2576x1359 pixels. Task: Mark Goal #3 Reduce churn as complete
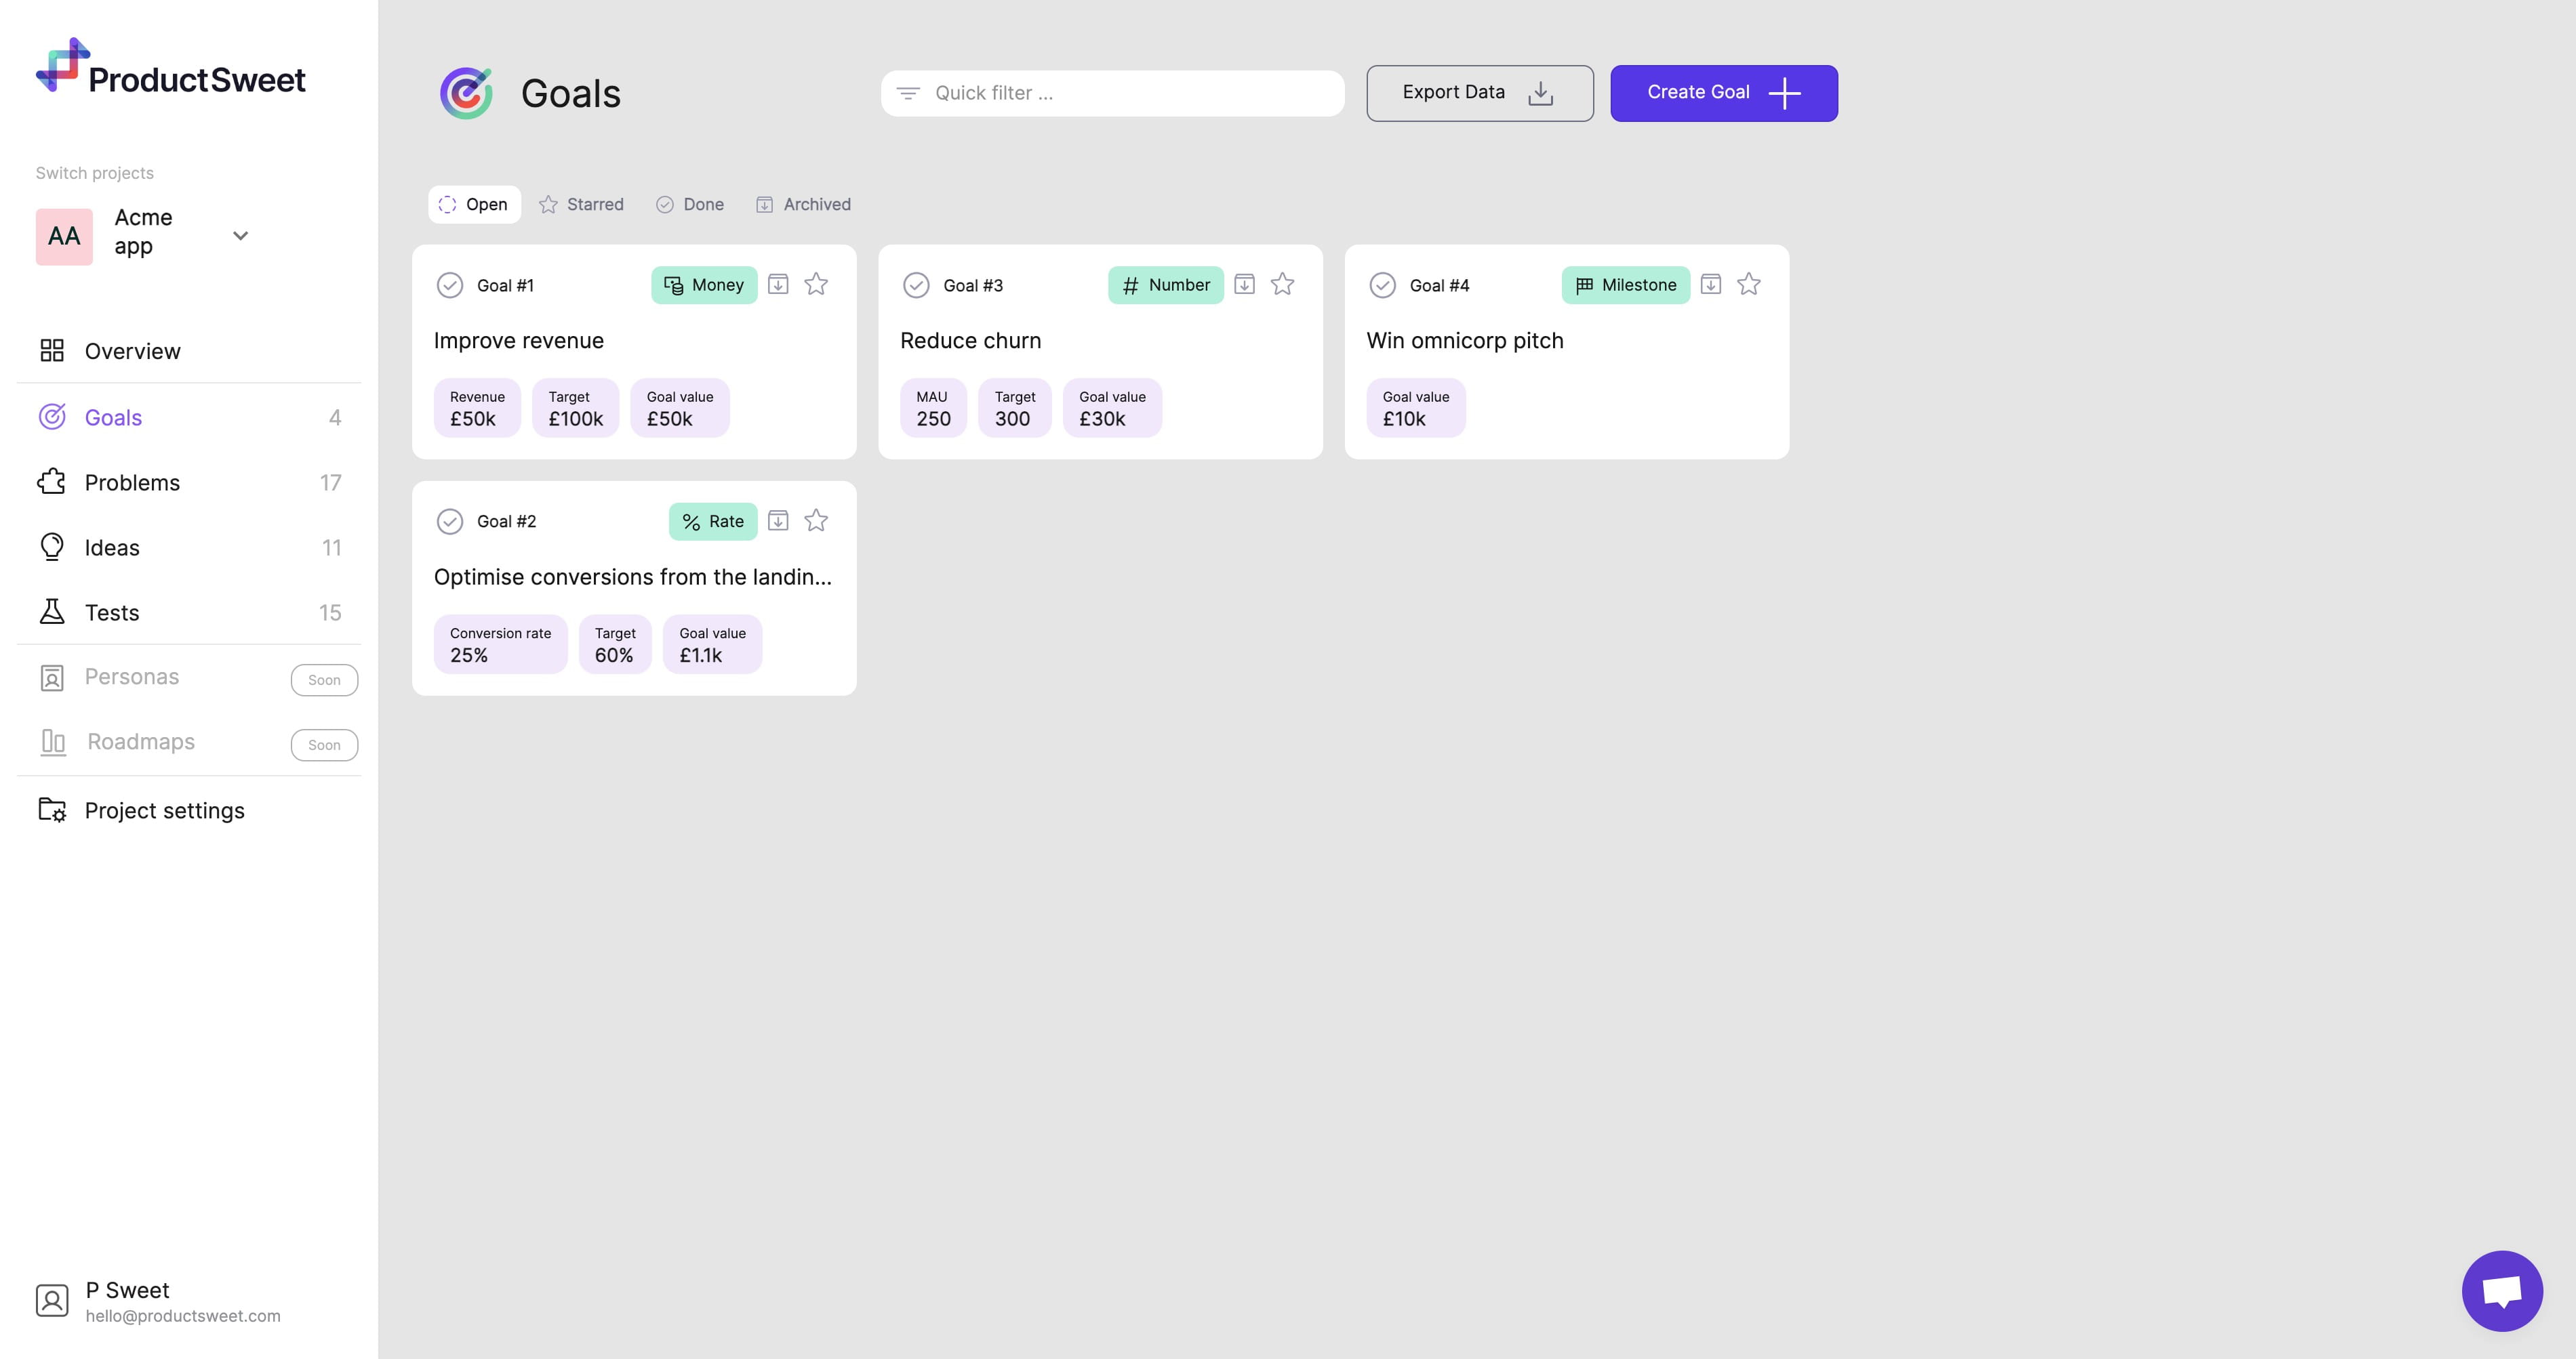tap(915, 285)
